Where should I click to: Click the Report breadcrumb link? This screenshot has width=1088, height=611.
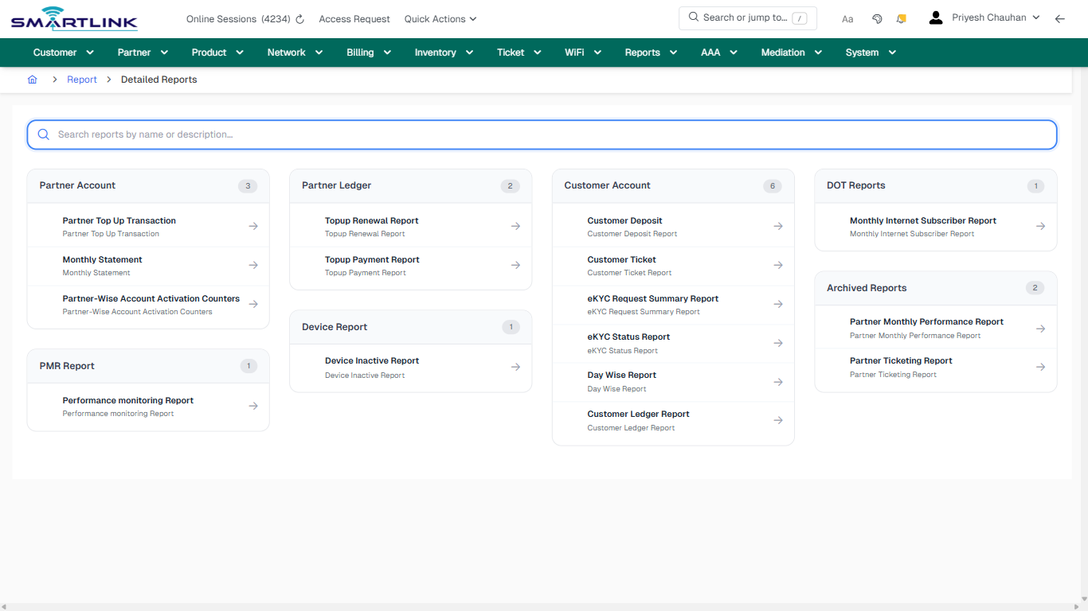(81, 79)
